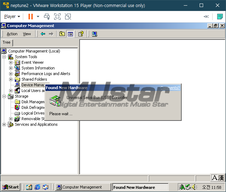
Task: Switch to Found New Hardware taskbar button
Action: [x=140, y=187]
